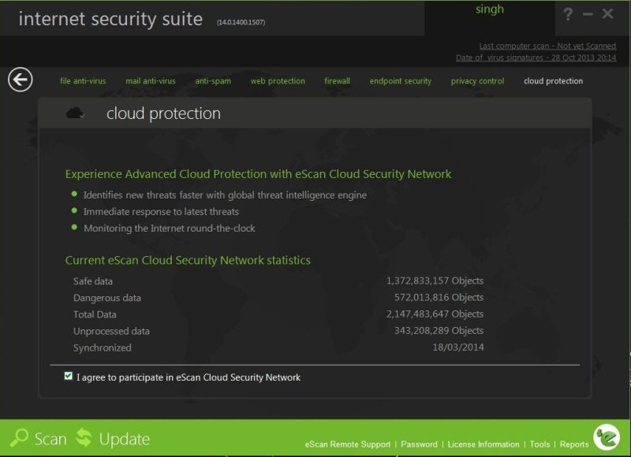Open the mail anti-virus tab
This screenshot has height=457, width=631.
point(151,81)
